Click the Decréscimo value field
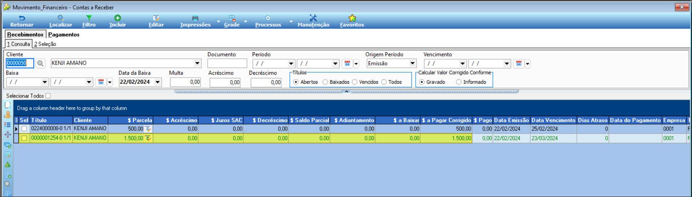Image resolution: width=692 pixels, height=197 pixels. [x=266, y=82]
